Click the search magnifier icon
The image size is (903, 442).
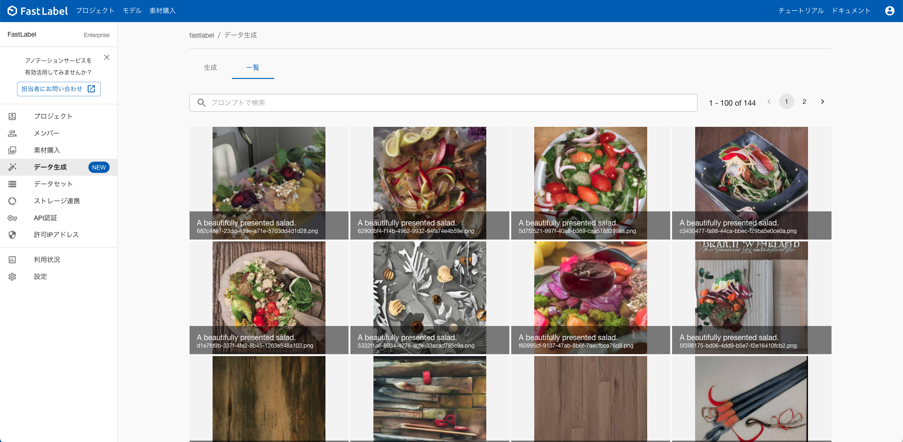coord(201,103)
